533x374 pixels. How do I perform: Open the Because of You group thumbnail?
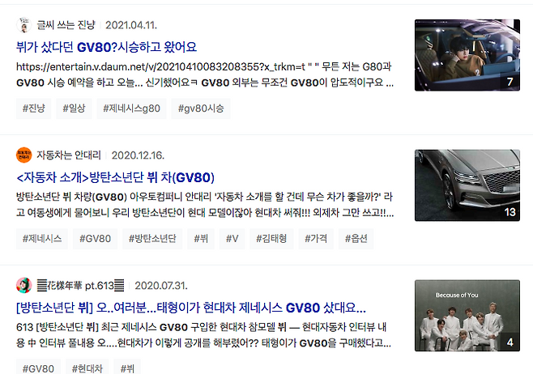[x=467, y=315]
